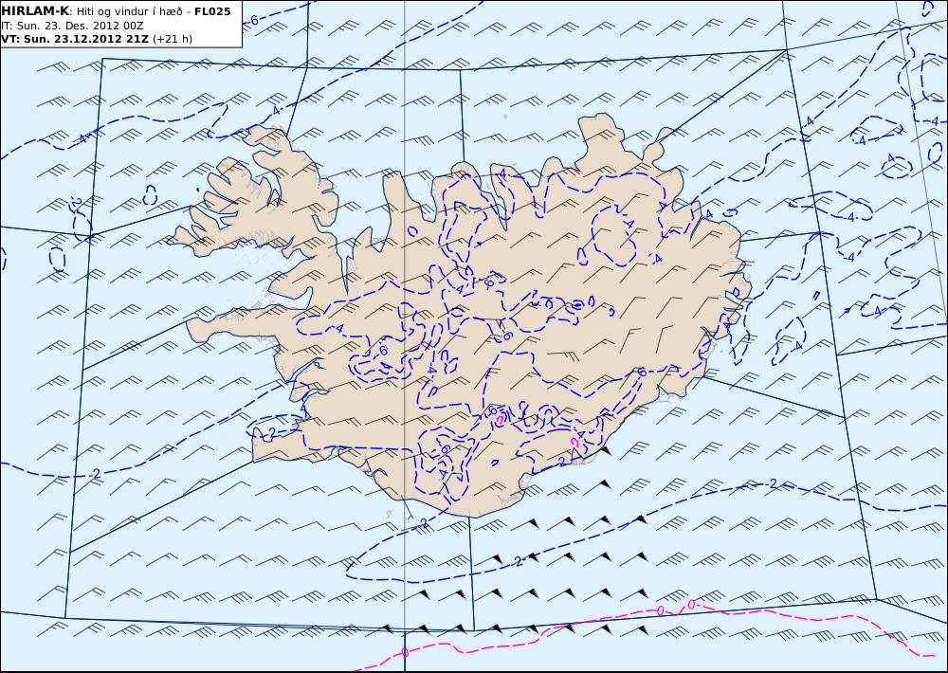Click the 'Hiti og vindur í hæð' caption
This screenshot has height=673, width=948.
coord(129,11)
